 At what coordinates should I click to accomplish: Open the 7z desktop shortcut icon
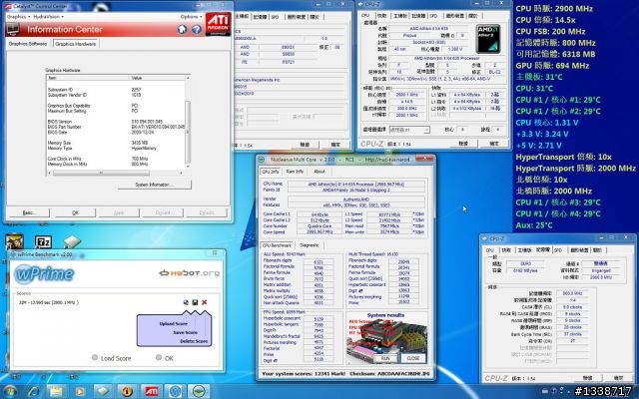(43, 242)
